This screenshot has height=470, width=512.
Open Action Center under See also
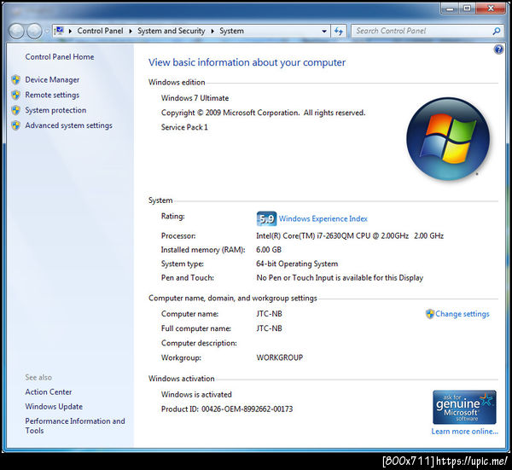pos(49,392)
